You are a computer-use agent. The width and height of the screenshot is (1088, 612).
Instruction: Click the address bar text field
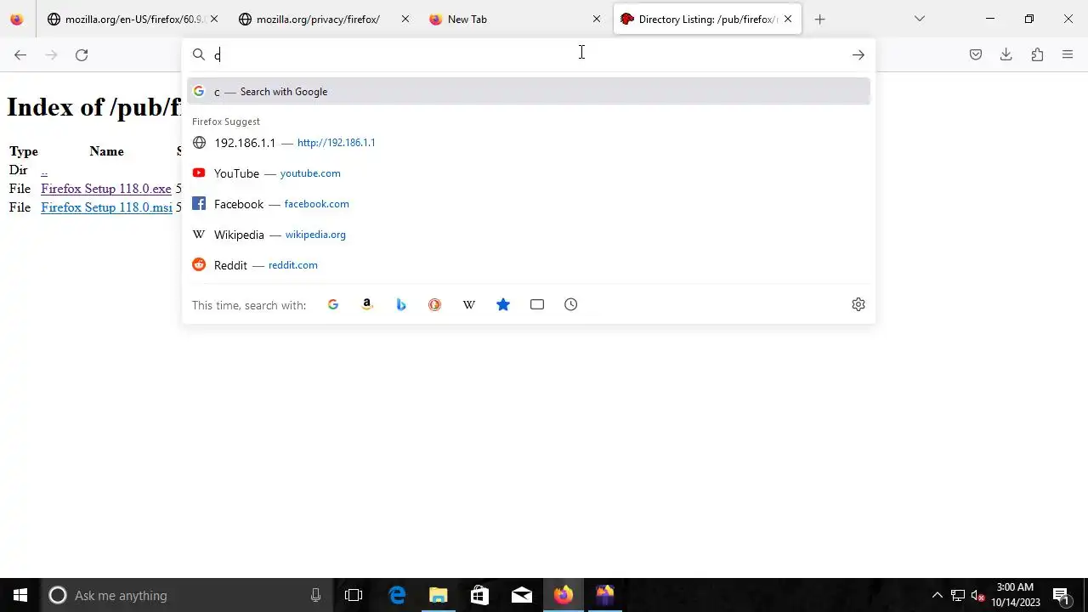527,54
